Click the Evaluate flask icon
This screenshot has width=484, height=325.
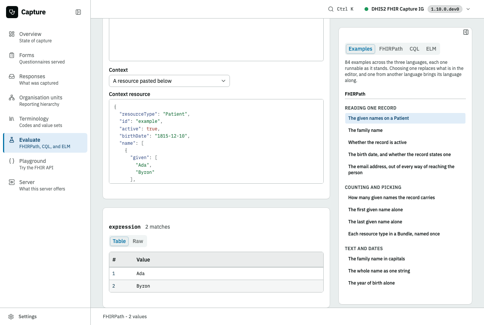click(x=12, y=140)
